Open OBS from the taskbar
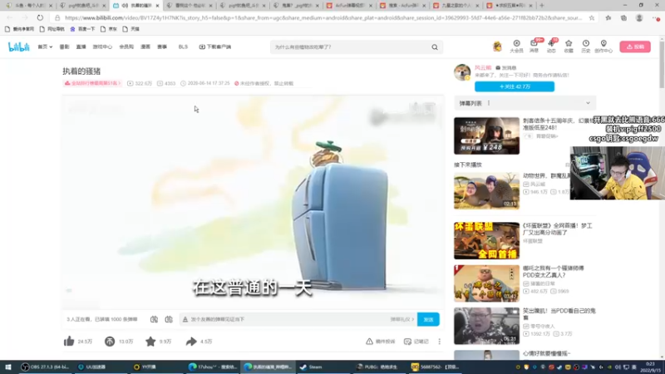The width and height of the screenshot is (665, 374). [x=45, y=367]
